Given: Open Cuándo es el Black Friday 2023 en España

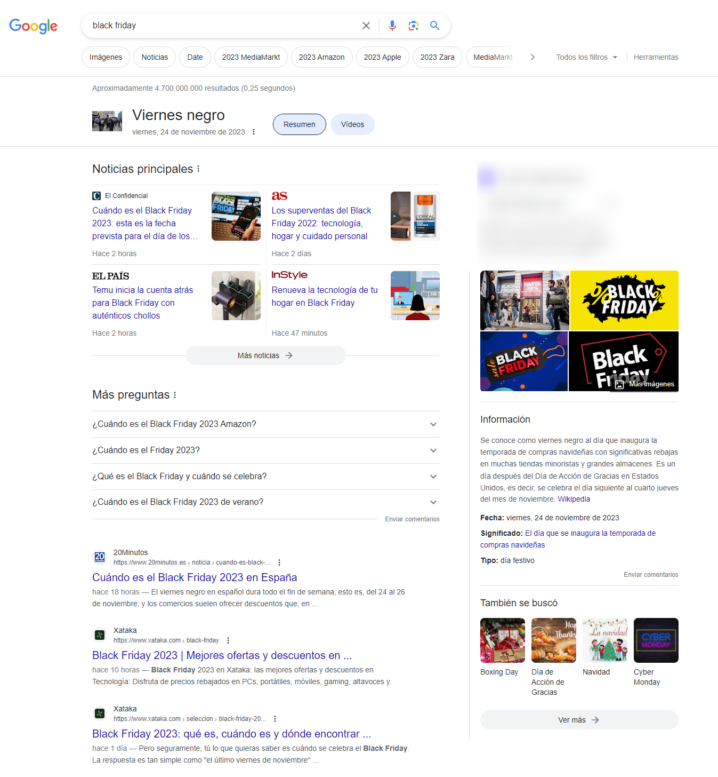Looking at the screenshot, I should (x=195, y=577).
